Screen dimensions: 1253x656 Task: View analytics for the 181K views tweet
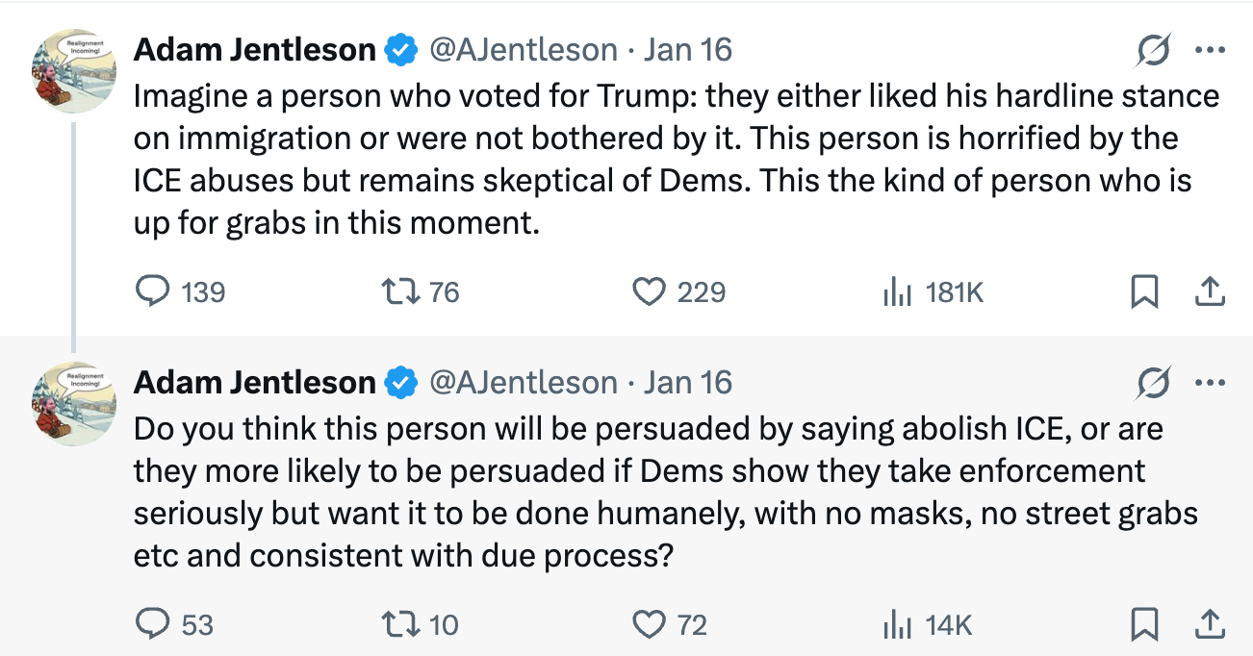pyautogui.click(x=896, y=291)
